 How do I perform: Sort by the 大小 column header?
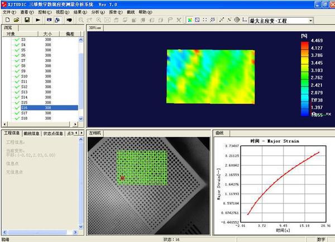49,34
